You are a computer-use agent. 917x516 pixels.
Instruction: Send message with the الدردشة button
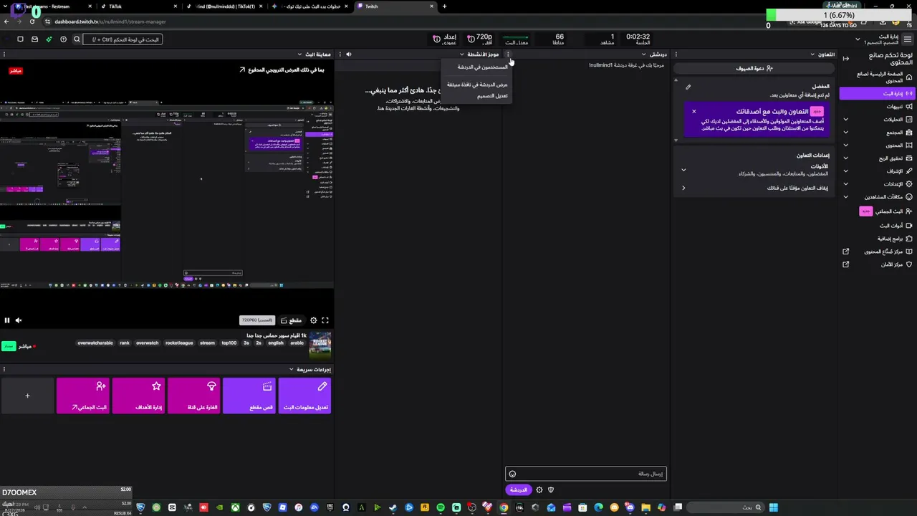click(x=518, y=490)
